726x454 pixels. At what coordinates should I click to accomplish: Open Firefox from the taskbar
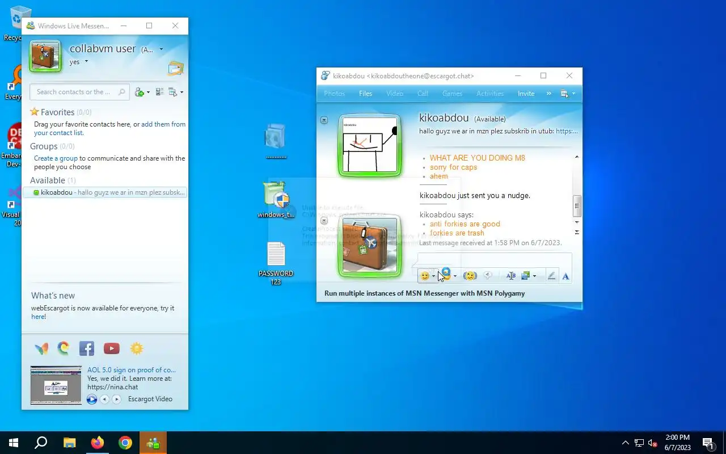[98, 443]
